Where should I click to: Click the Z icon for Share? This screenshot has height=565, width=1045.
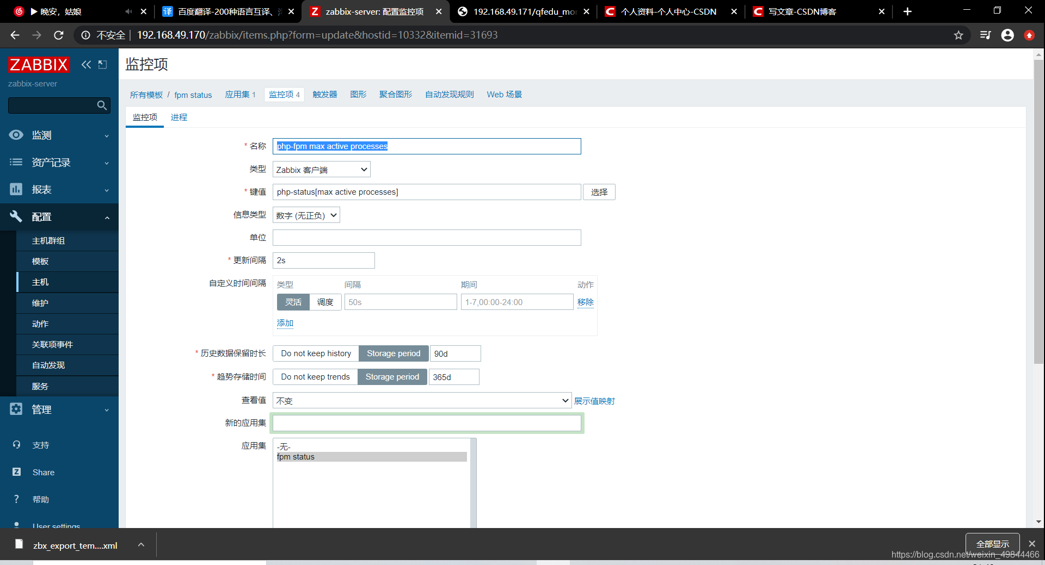[x=16, y=472]
